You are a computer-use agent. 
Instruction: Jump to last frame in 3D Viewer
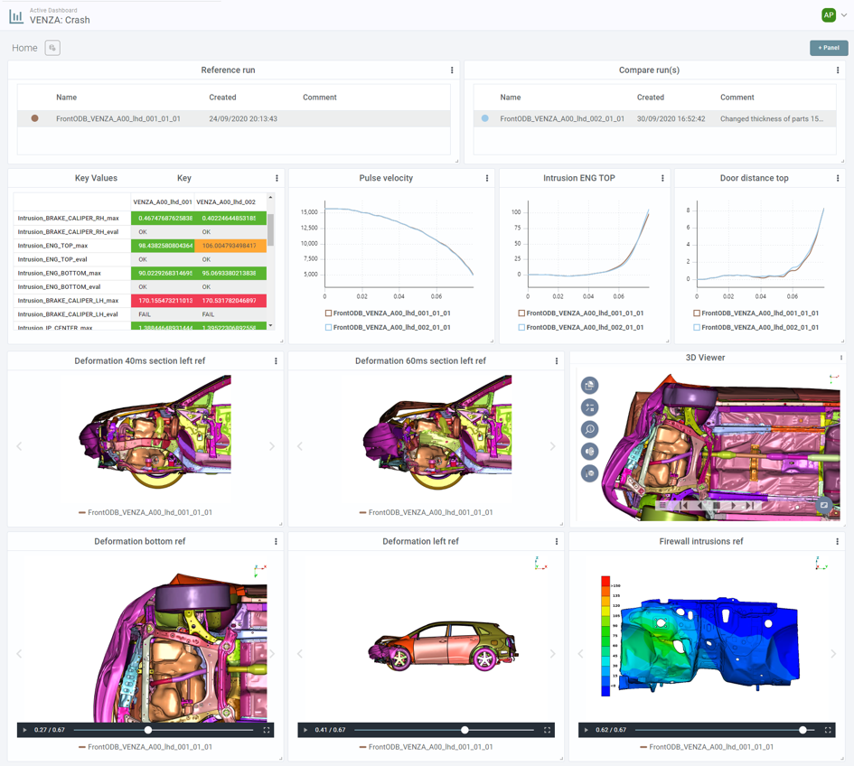[750, 505]
